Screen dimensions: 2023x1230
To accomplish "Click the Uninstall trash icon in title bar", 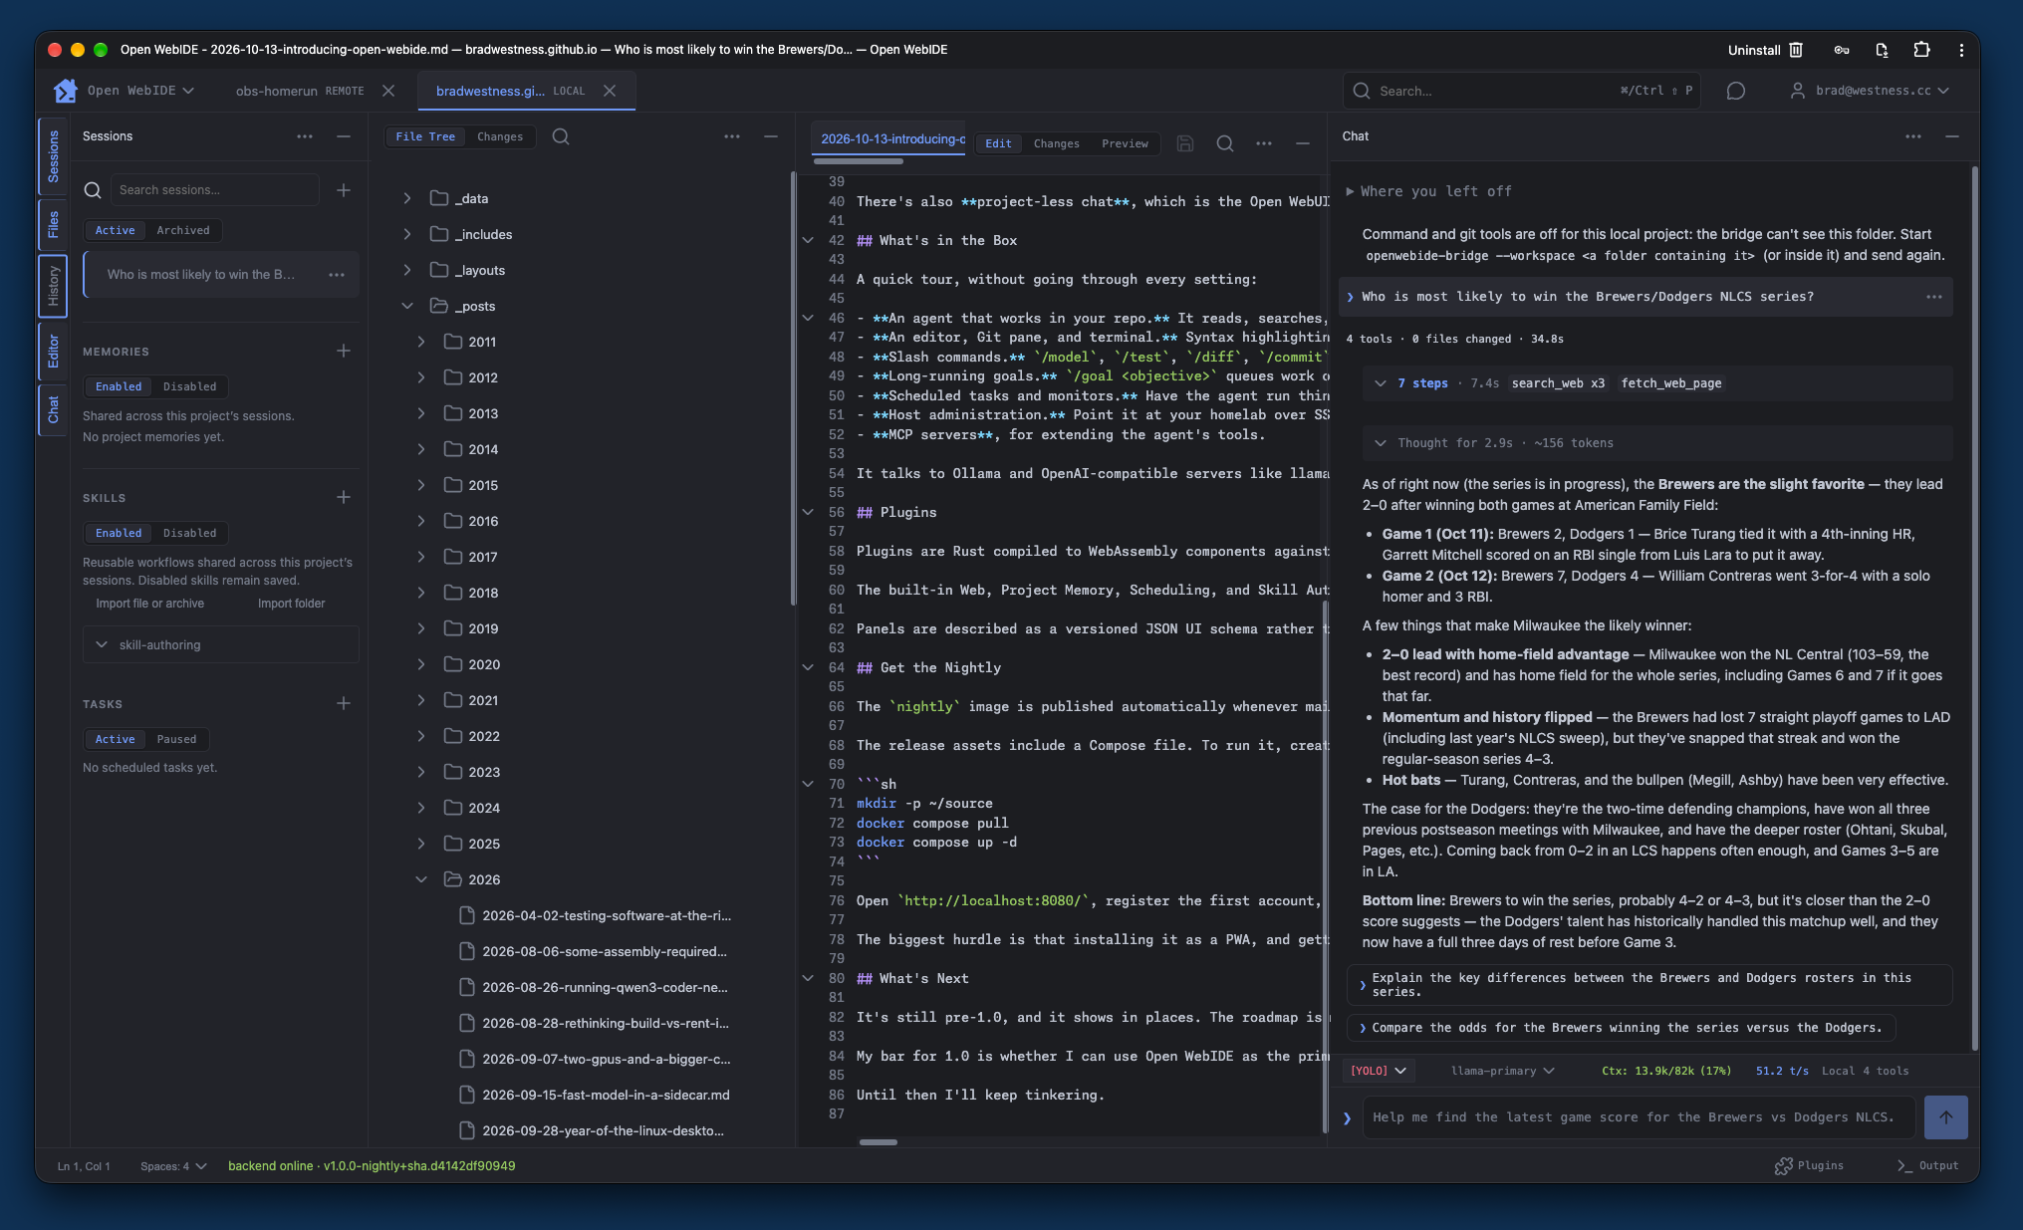I will coord(1796,50).
